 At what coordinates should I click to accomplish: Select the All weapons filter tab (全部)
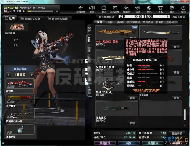(100, 22)
